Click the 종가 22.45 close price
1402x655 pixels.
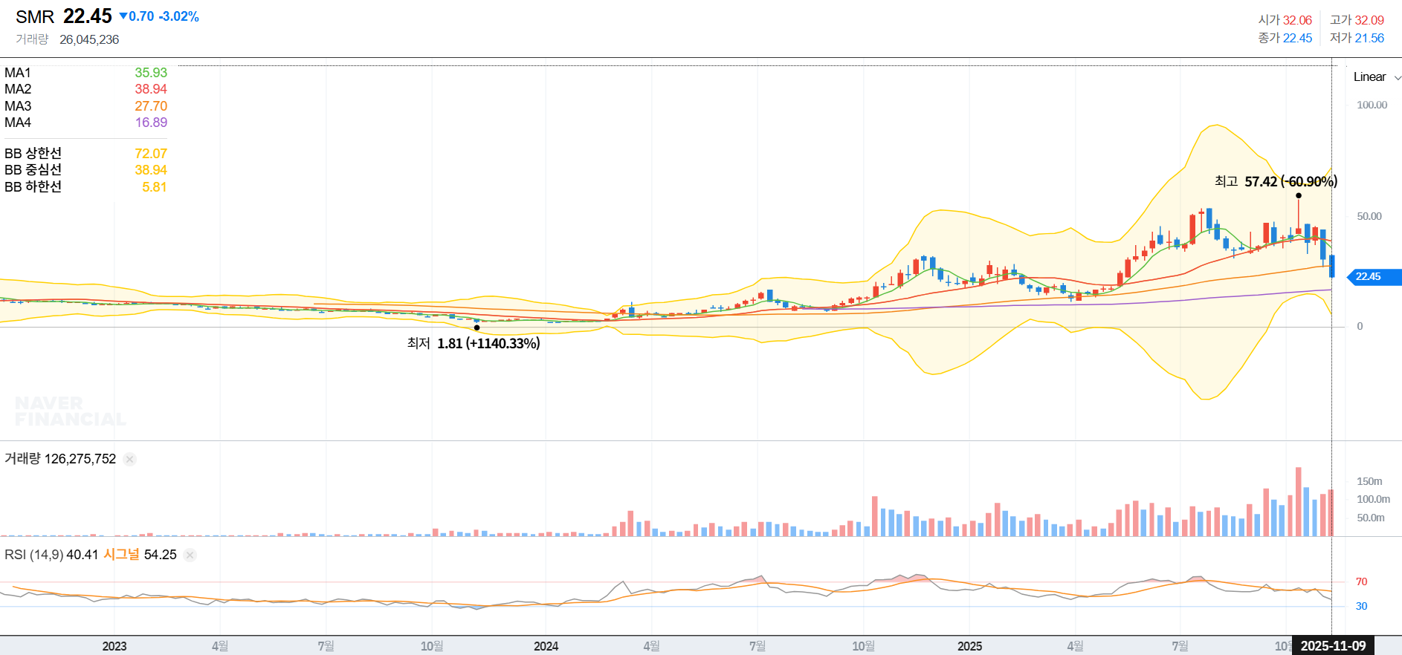[x=1285, y=38]
